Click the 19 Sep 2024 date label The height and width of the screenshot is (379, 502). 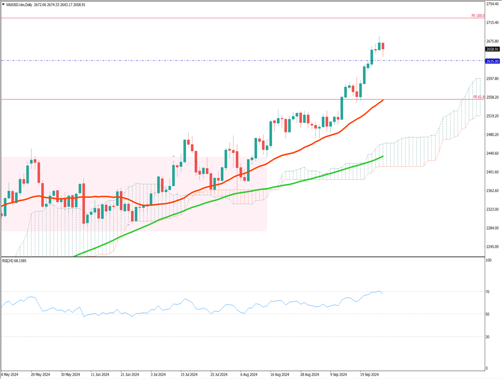(368, 374)
